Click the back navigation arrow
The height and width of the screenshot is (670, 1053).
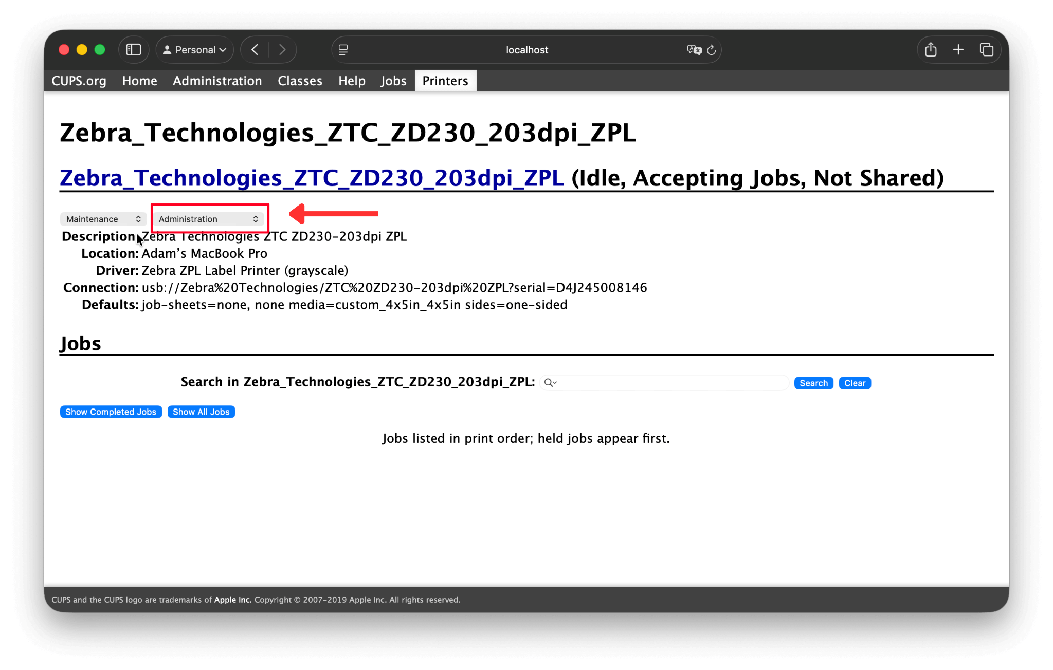pos(255,50)
